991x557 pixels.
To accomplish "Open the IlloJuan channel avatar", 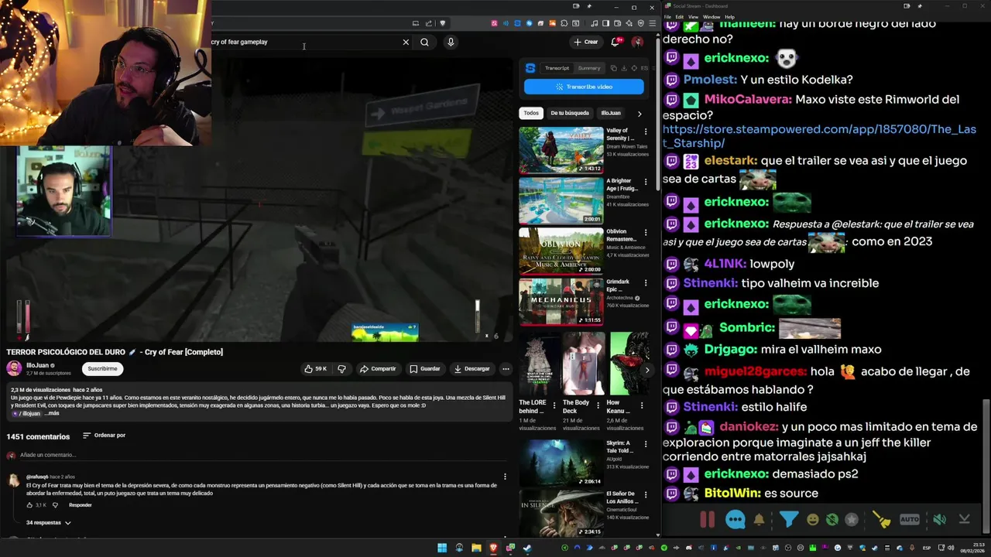I will click(14, 368).
